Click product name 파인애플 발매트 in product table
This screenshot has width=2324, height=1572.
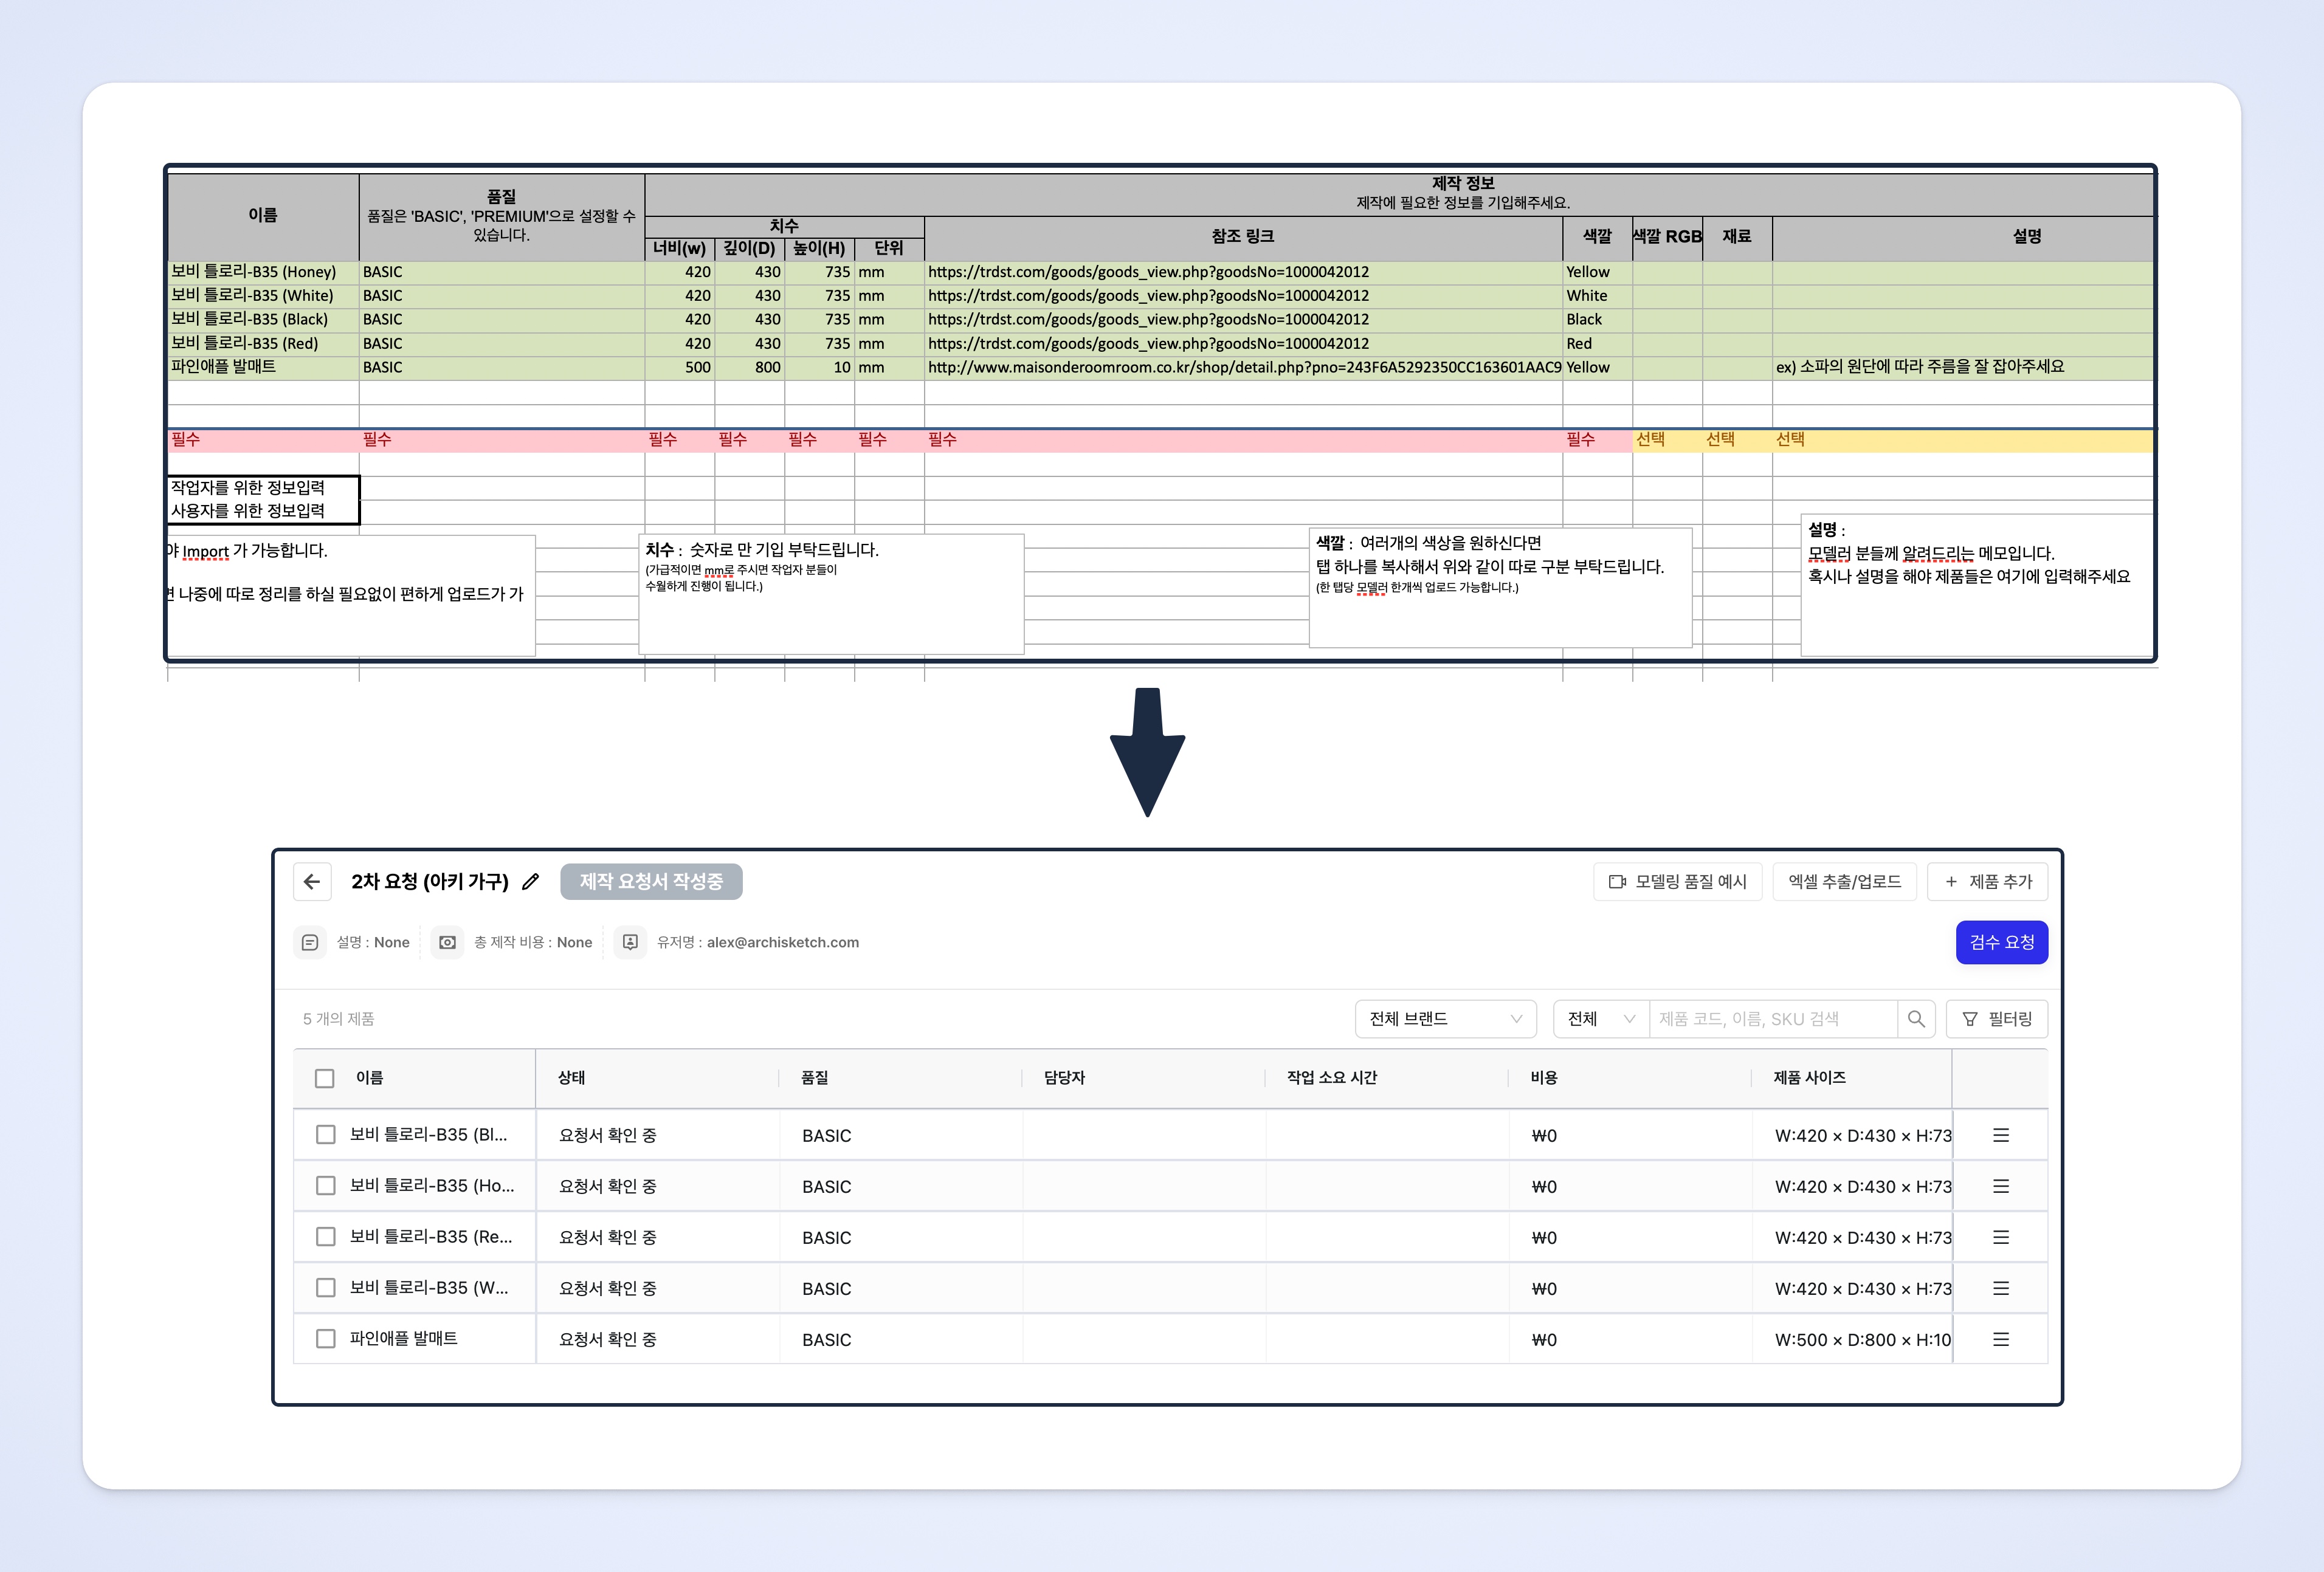pyautogui.click(x=404, y=1338)
